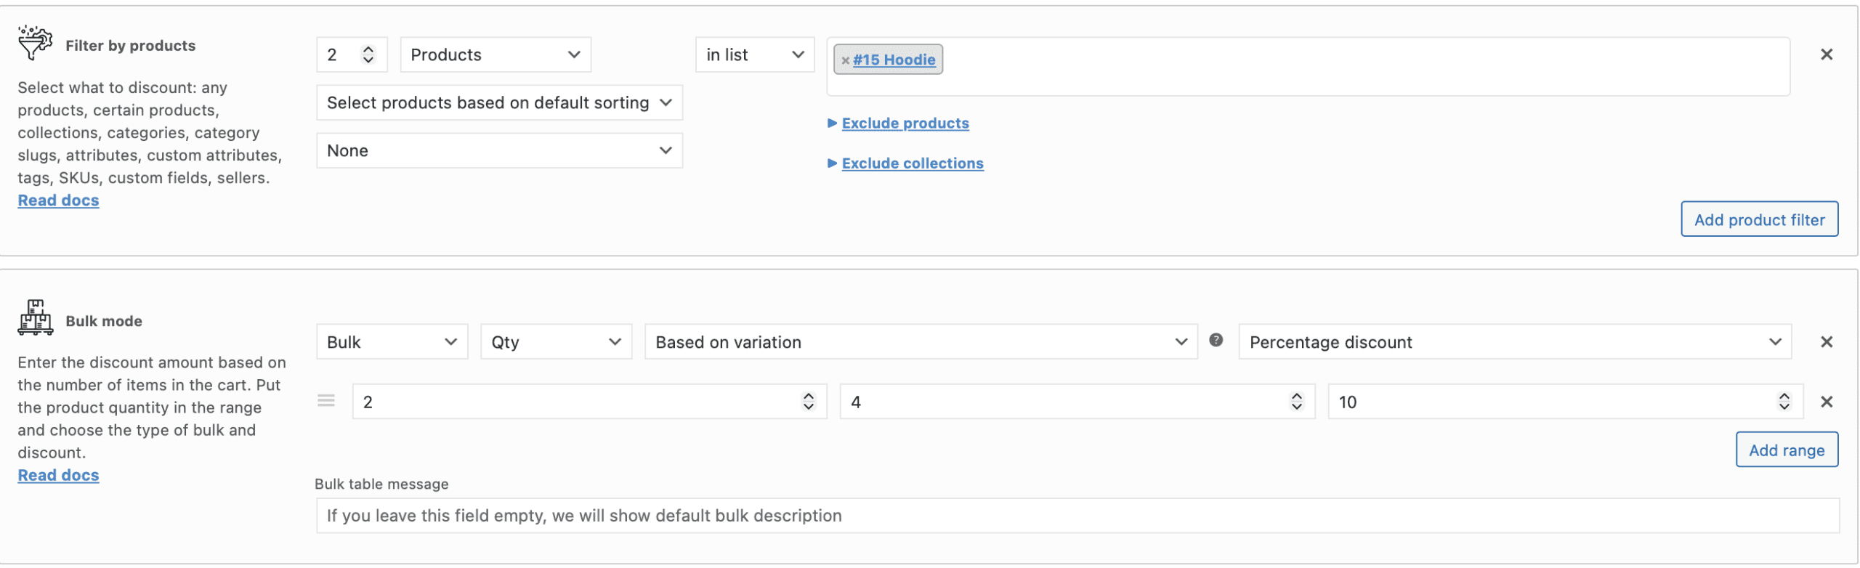
Task: Click the 'Filter by products' heading text
Action: pos(131,46)
